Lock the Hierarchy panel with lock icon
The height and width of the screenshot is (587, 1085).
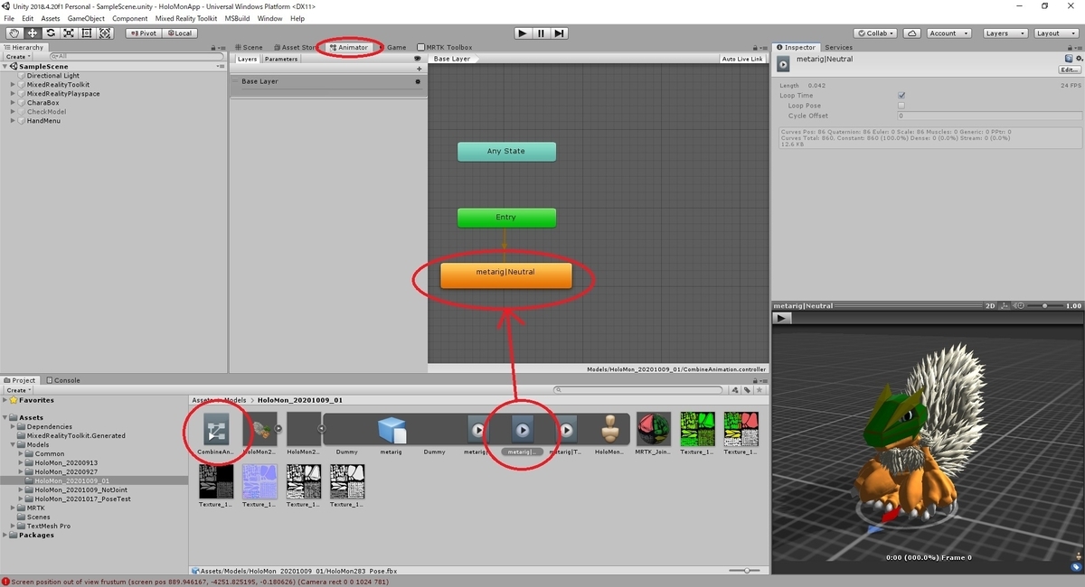point(213,47)
